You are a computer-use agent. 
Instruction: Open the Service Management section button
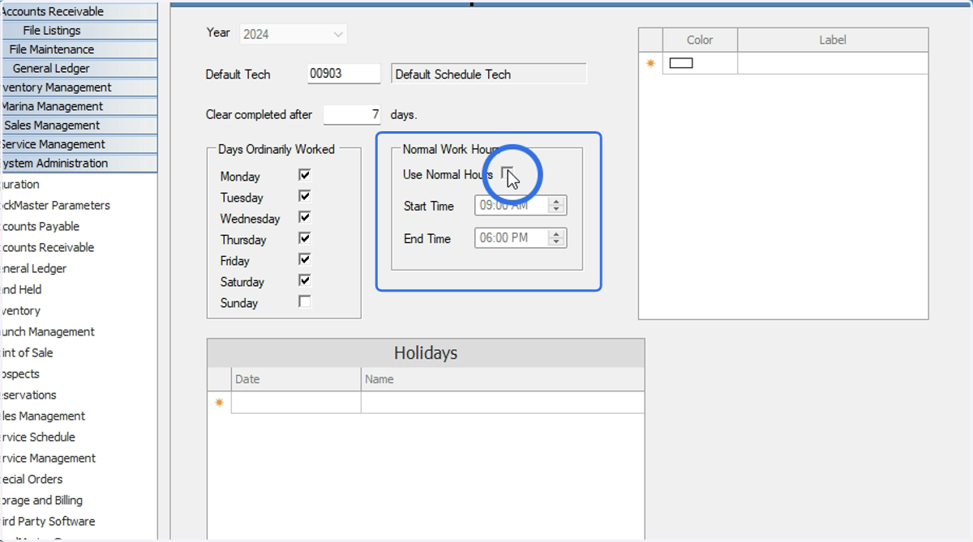78,144
